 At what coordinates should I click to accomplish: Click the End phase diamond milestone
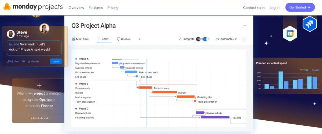click(137, 77)
